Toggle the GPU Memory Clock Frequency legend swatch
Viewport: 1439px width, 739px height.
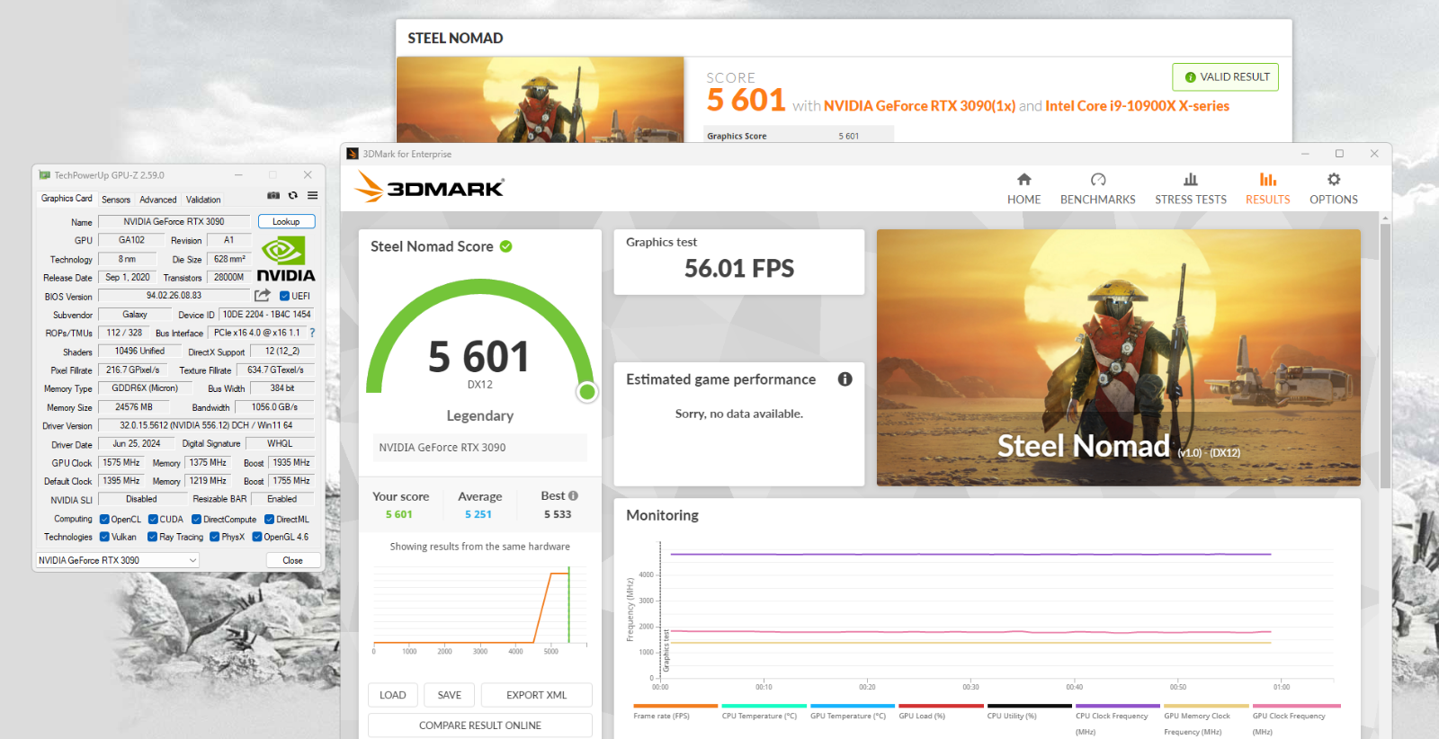point(1206,706)
